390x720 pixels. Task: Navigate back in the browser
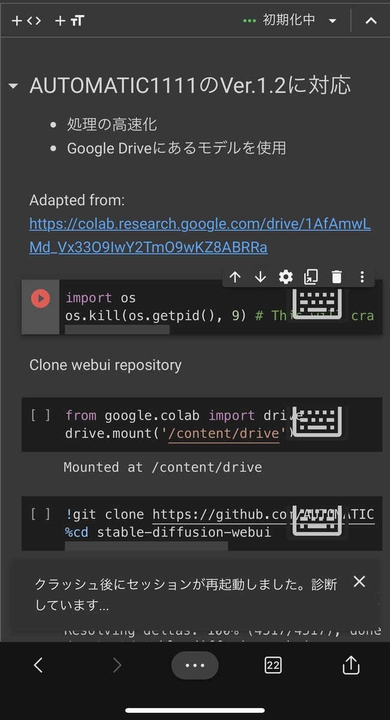pos(39,665)
